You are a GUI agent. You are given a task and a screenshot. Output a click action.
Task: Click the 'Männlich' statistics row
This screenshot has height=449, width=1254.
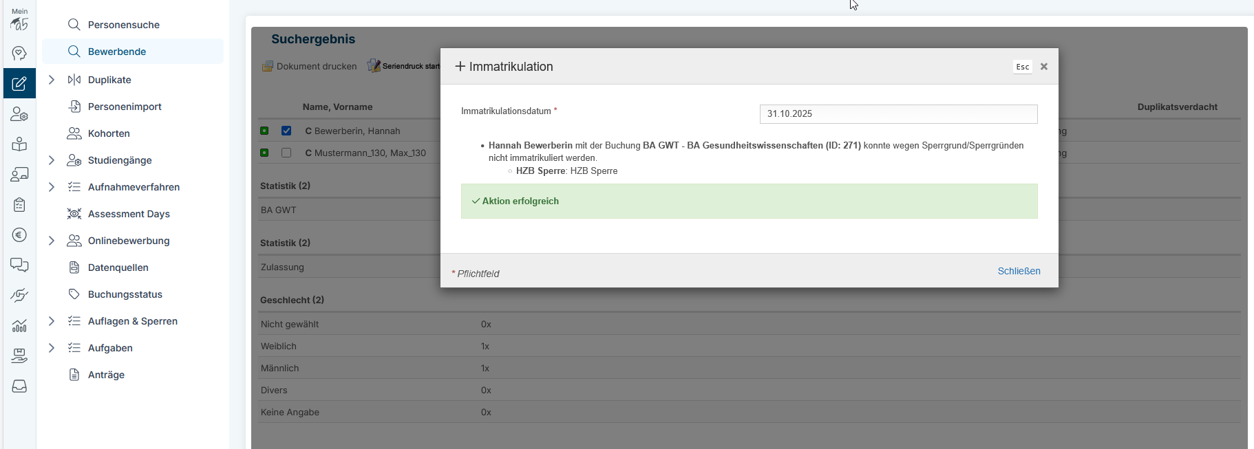click(749, 369)
